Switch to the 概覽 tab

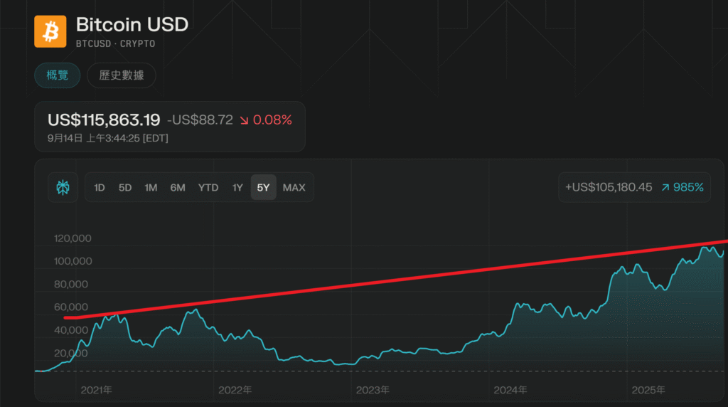(x=58, y=75)
